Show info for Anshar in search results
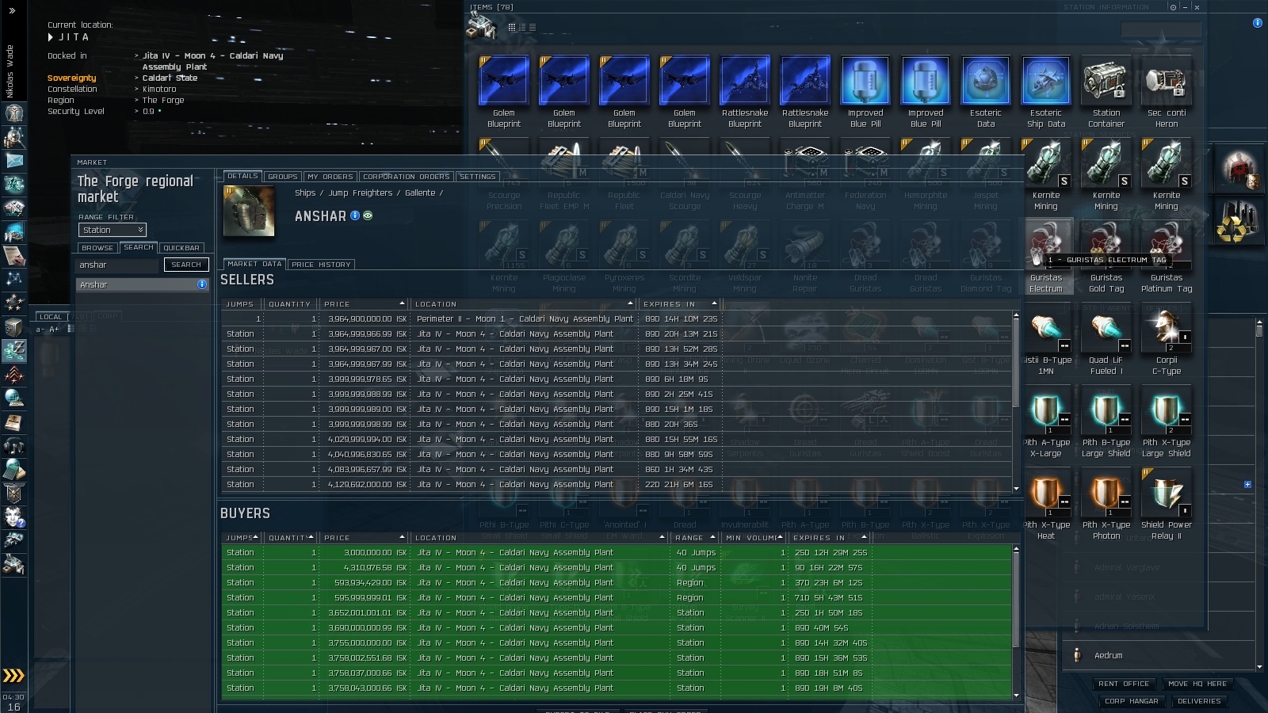 [x=201, y=284]
